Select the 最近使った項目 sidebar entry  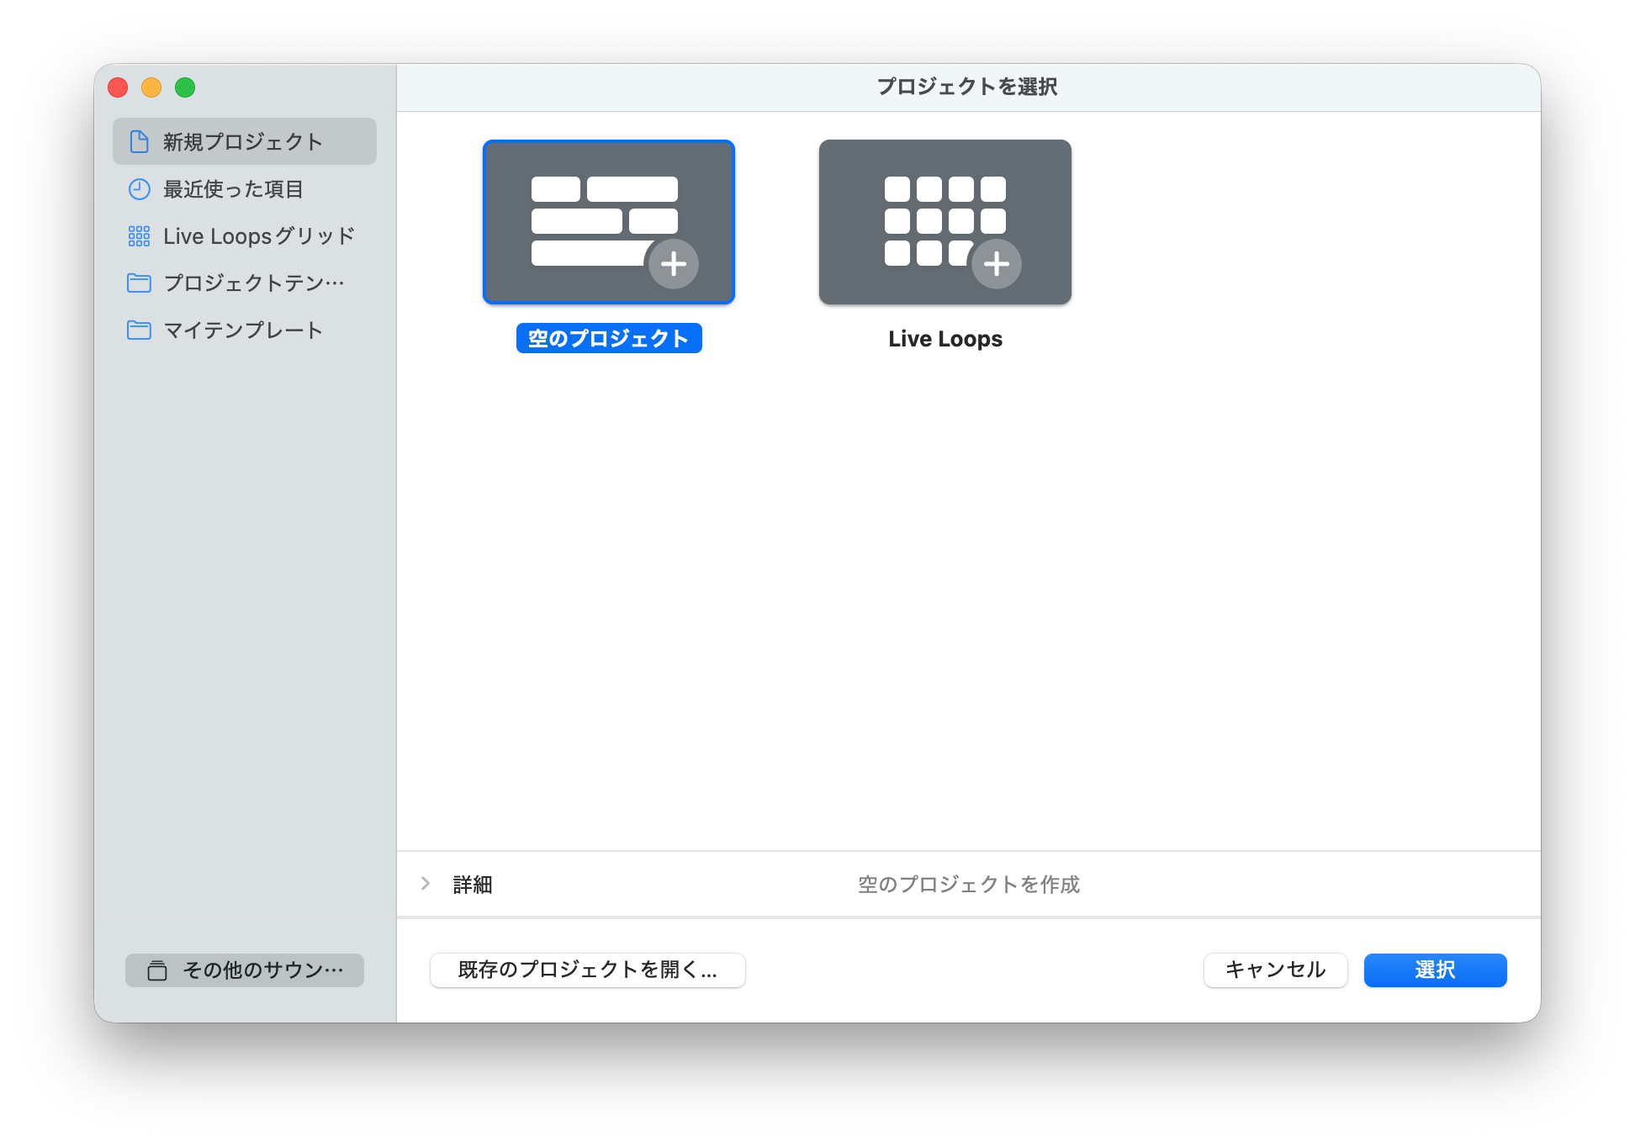[x=233, y=189]
